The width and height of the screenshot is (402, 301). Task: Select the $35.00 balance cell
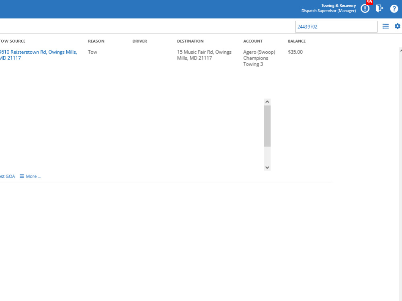pos(295,52)
